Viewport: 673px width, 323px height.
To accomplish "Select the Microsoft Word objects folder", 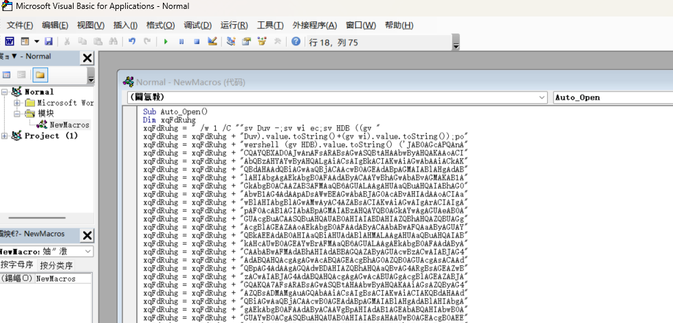I will (x=65, y=103).
